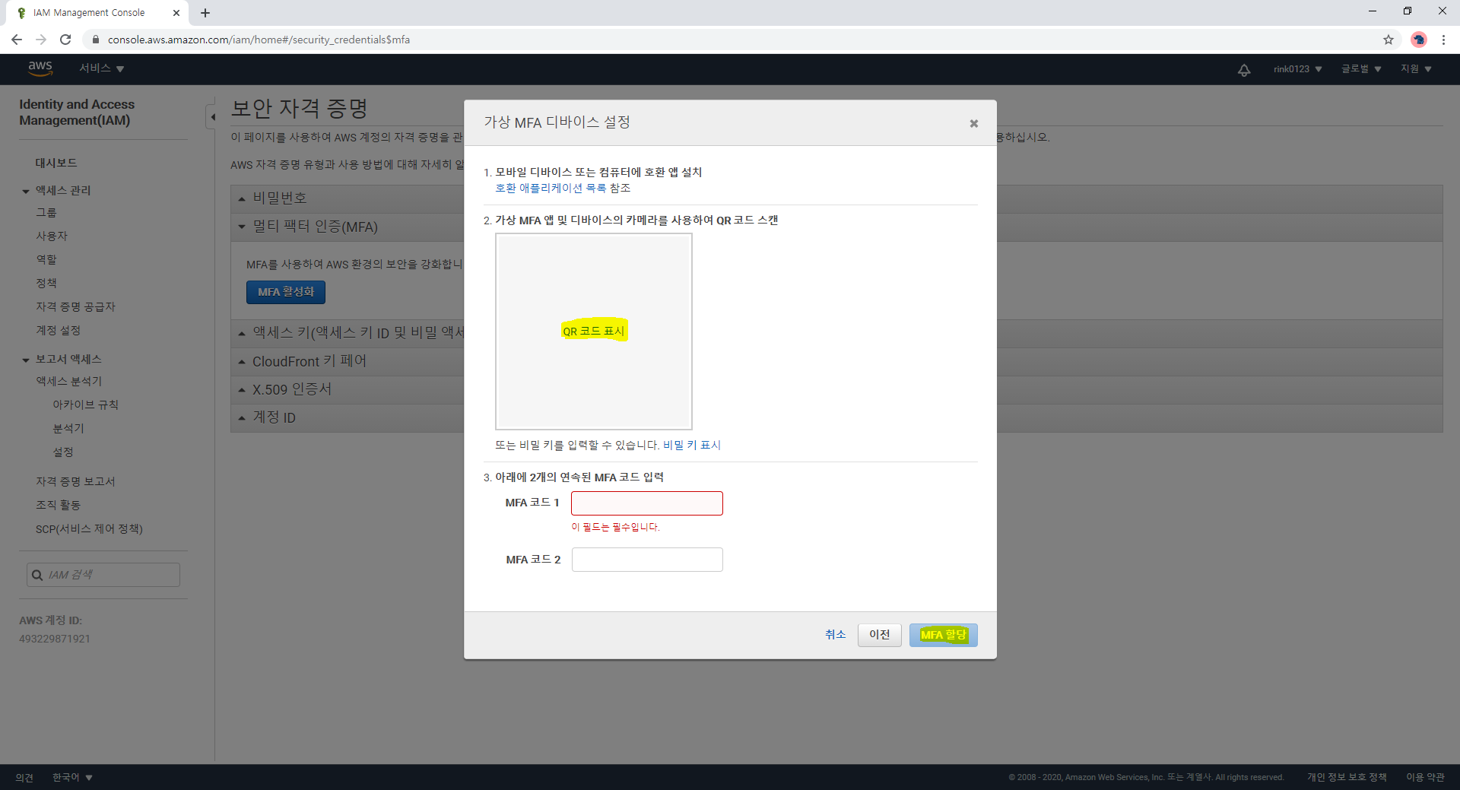Open 이용 약관 footer link

coord(1425,777)
